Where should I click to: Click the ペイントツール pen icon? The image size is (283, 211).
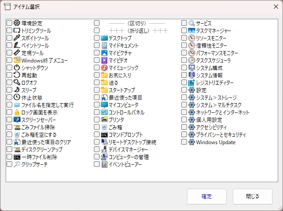(17, 45)
